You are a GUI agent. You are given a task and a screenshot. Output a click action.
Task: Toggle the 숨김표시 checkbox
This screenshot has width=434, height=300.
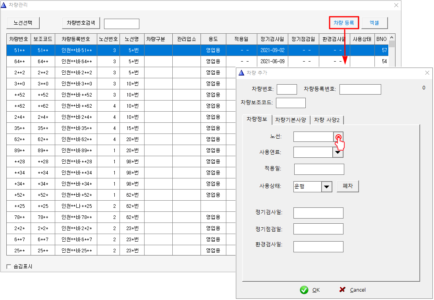tap(9, 267)
